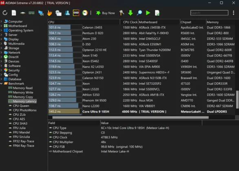Select CPU SHA3 benchmark
239x171 pixels.
[20, 123]
